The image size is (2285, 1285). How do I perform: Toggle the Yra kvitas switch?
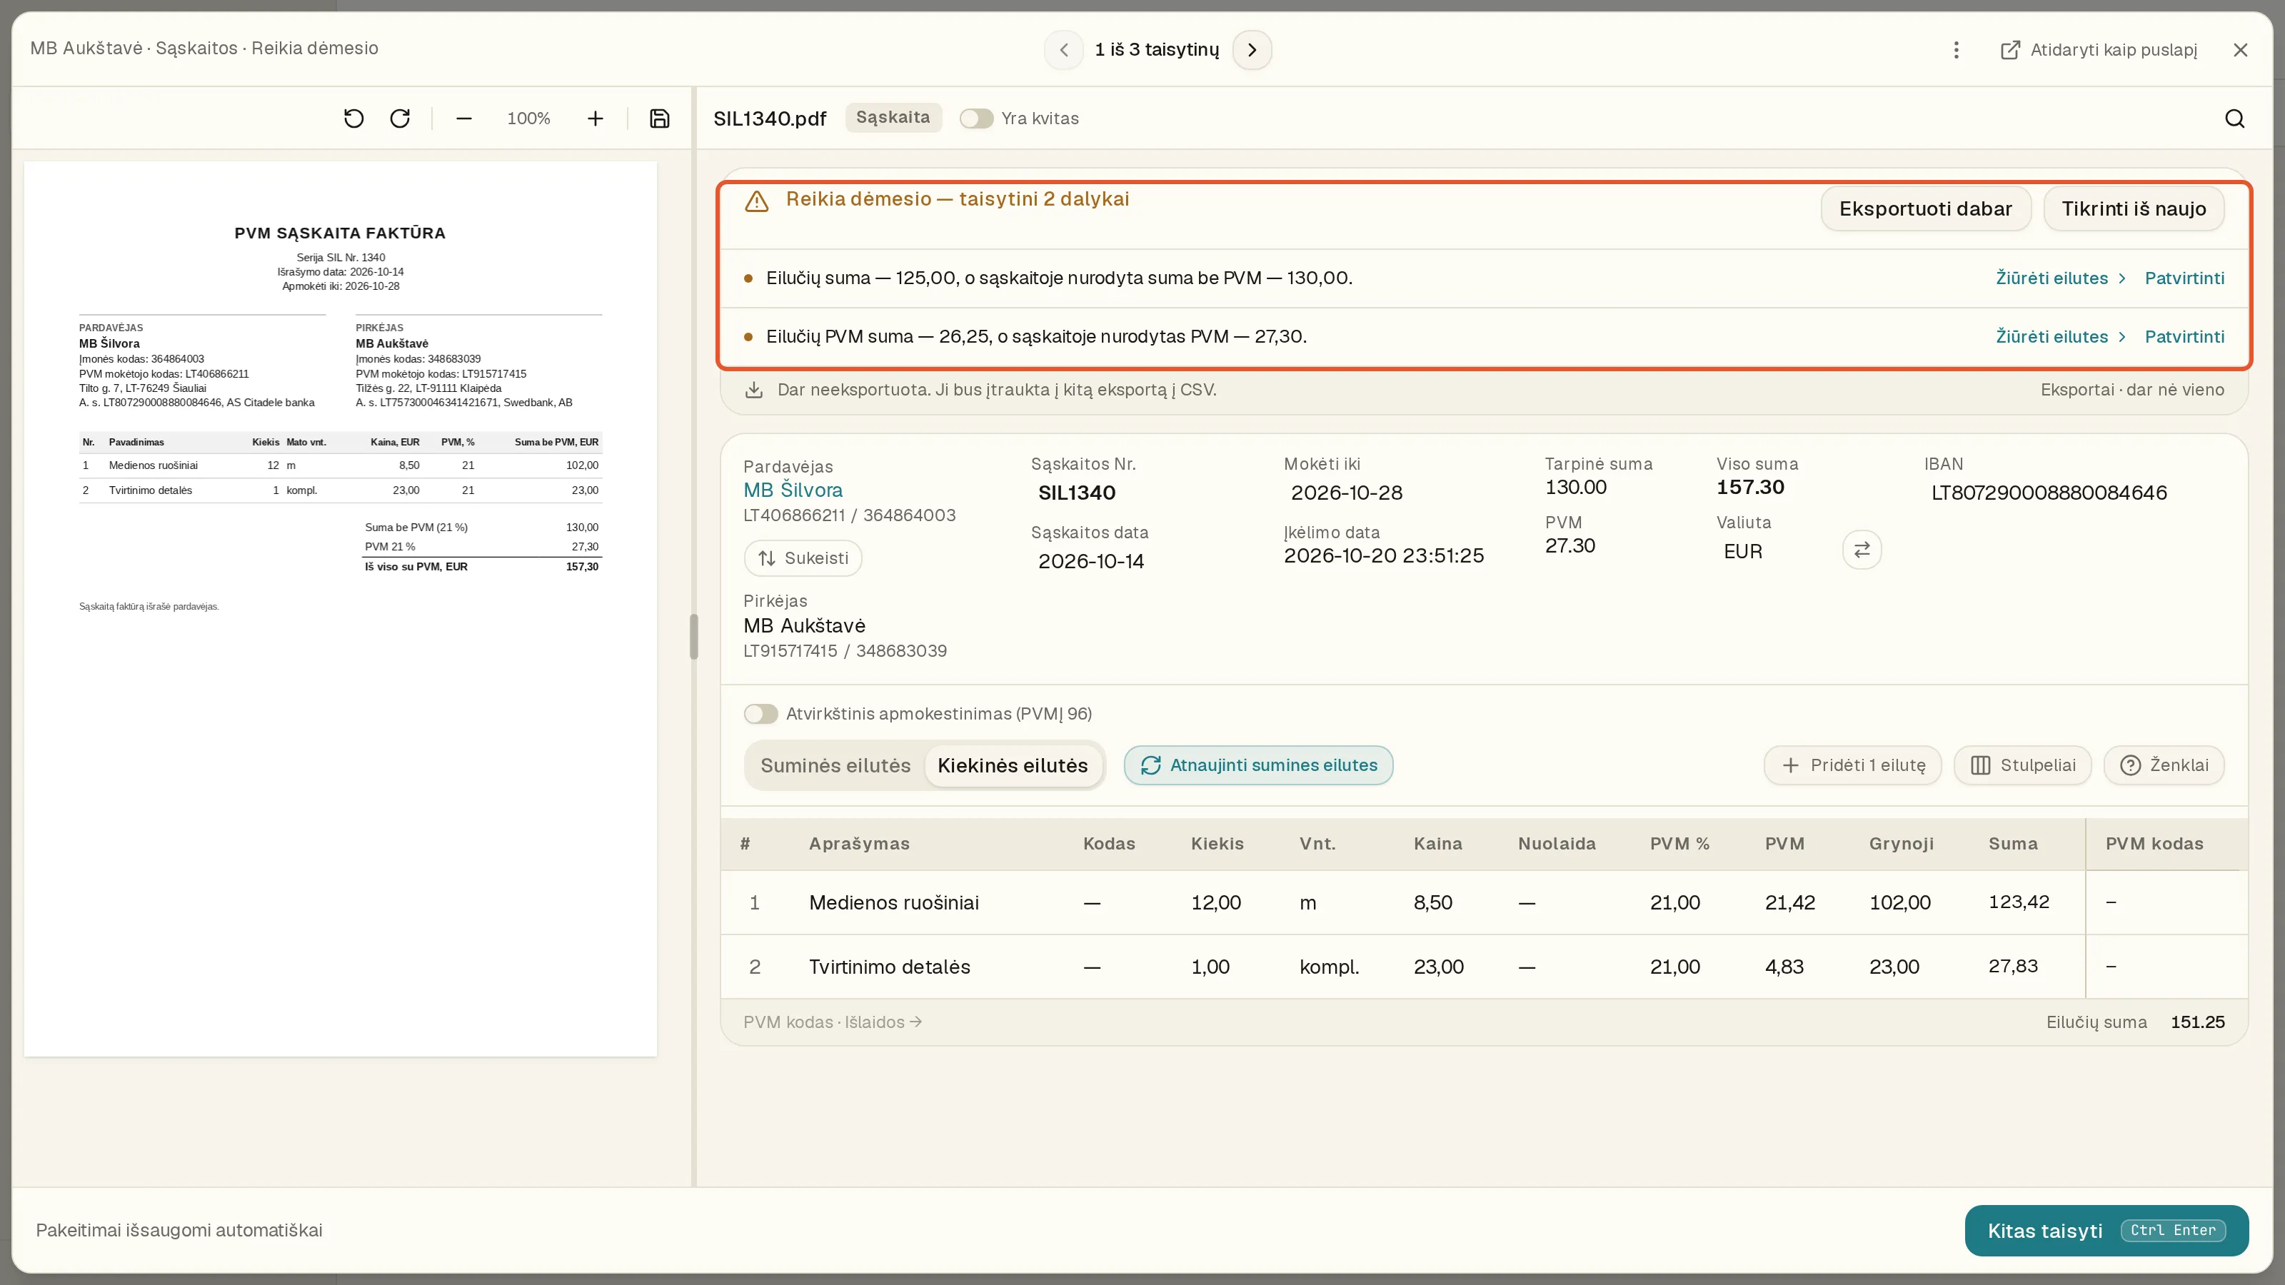click(x=975, y=118)
